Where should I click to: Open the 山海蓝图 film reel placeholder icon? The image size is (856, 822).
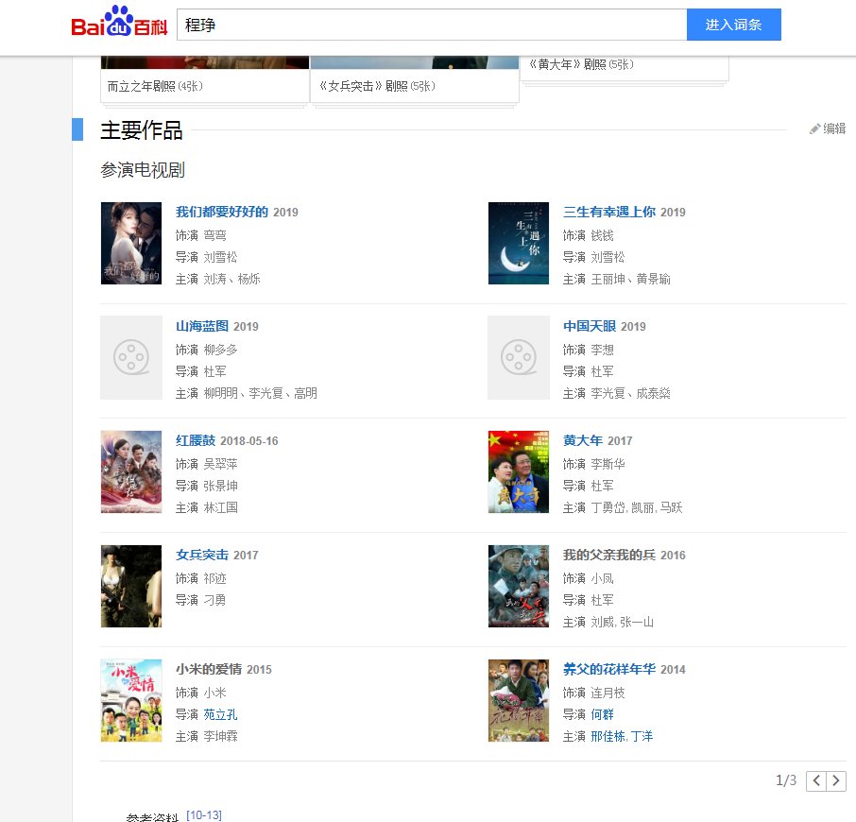pos(131,357)
